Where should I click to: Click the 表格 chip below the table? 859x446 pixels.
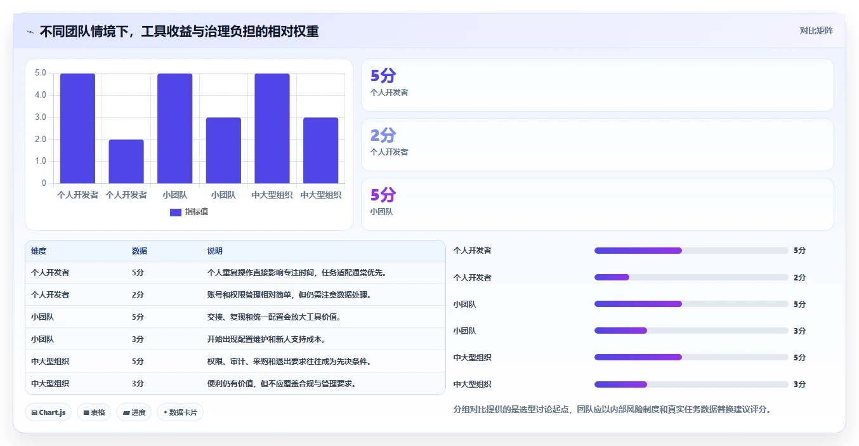[x=94, y=412]
